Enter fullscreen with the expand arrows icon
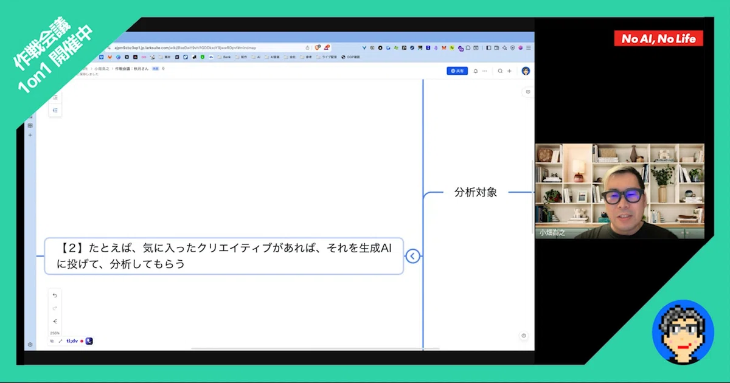The image size is (730, 383). click(60, 341)
